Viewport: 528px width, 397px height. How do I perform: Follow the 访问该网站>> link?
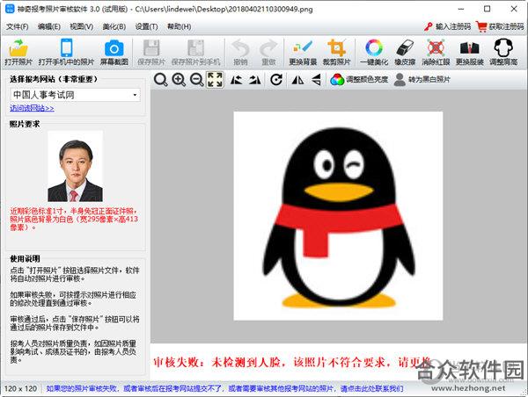(x=32, y=108)
